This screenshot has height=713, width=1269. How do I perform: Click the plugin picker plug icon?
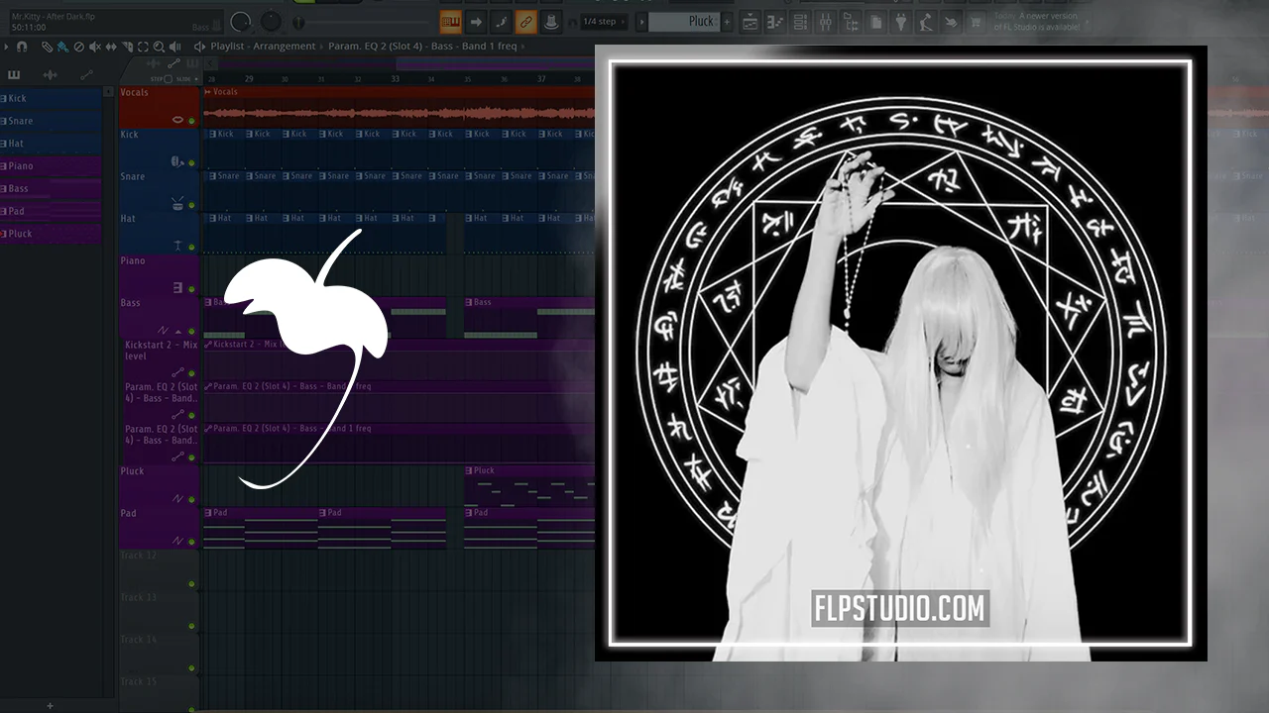click(900, 21)
